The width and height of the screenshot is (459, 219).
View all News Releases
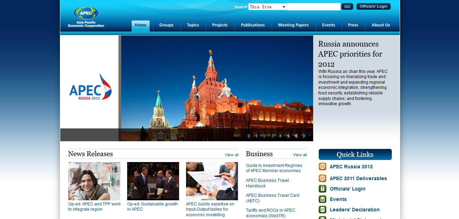point(231,155)
